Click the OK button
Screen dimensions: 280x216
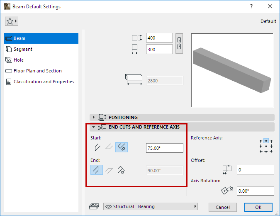point(258,207)
